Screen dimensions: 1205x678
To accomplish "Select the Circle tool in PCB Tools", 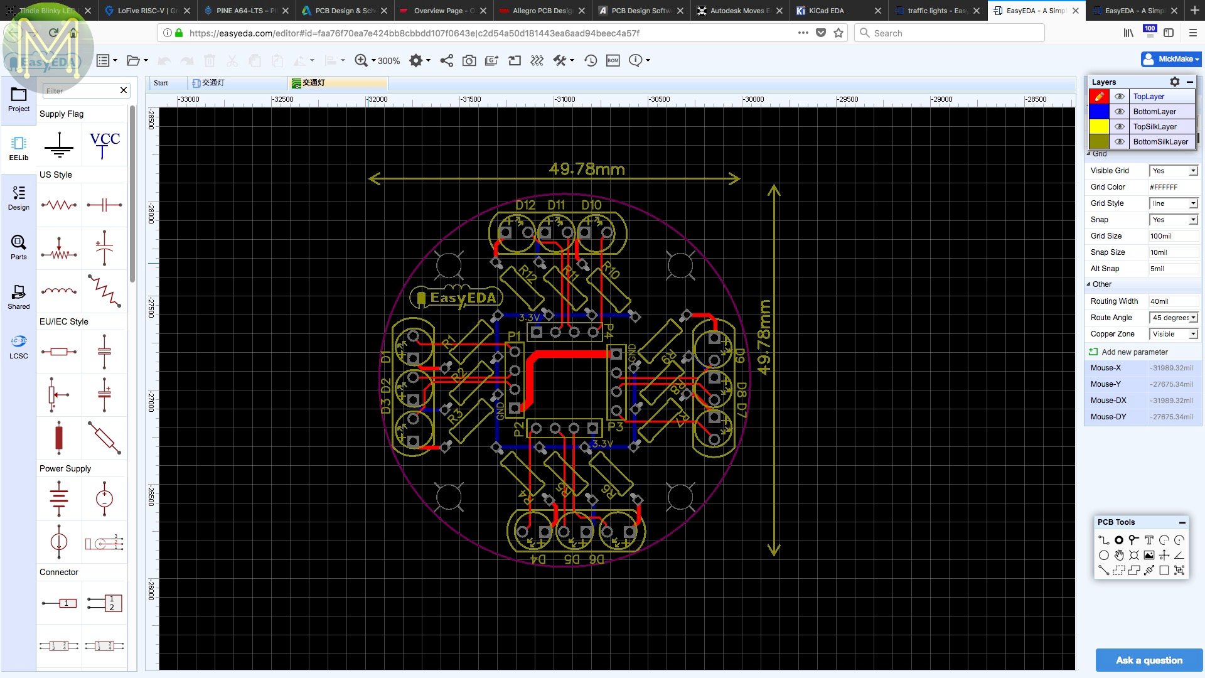I will click(1104, 555).
